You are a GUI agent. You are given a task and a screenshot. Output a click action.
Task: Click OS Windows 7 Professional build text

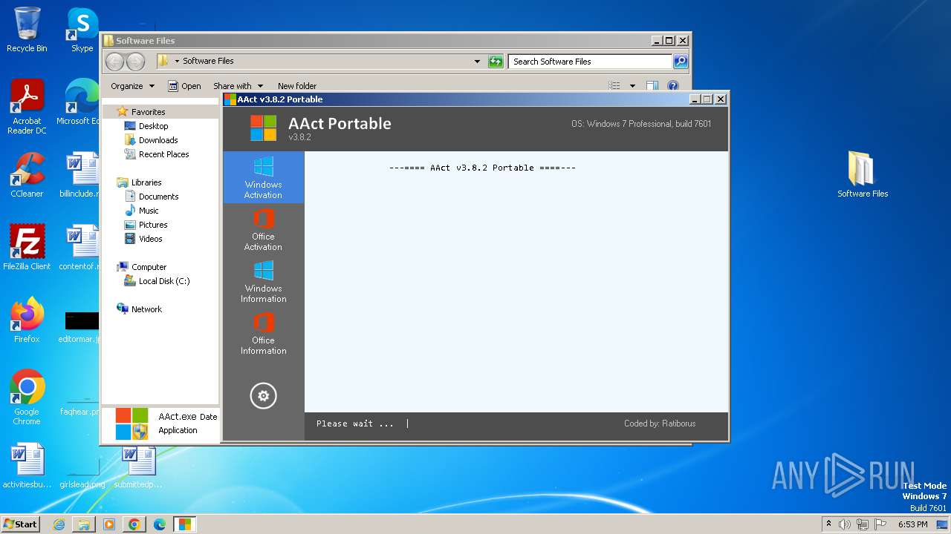641,124
